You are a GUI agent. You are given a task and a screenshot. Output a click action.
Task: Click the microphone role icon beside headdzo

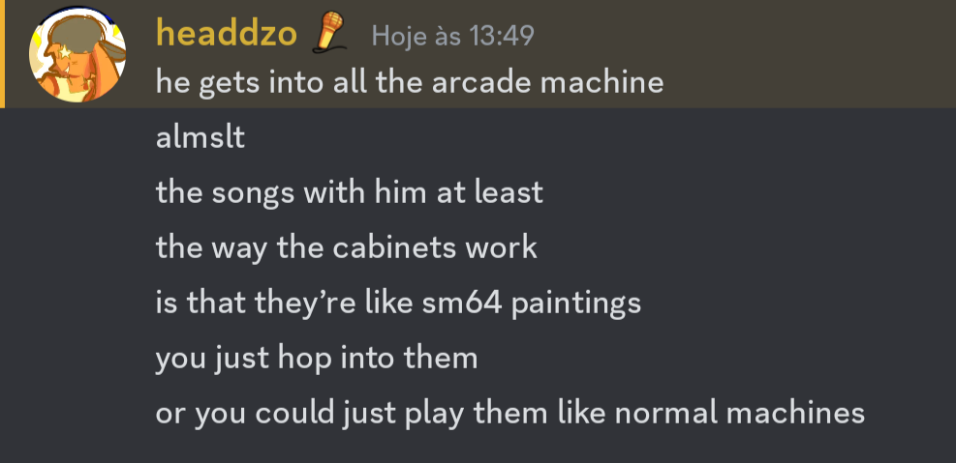coord(329,31)
